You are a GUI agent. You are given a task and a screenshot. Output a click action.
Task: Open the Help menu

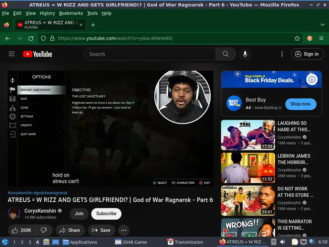107,13
